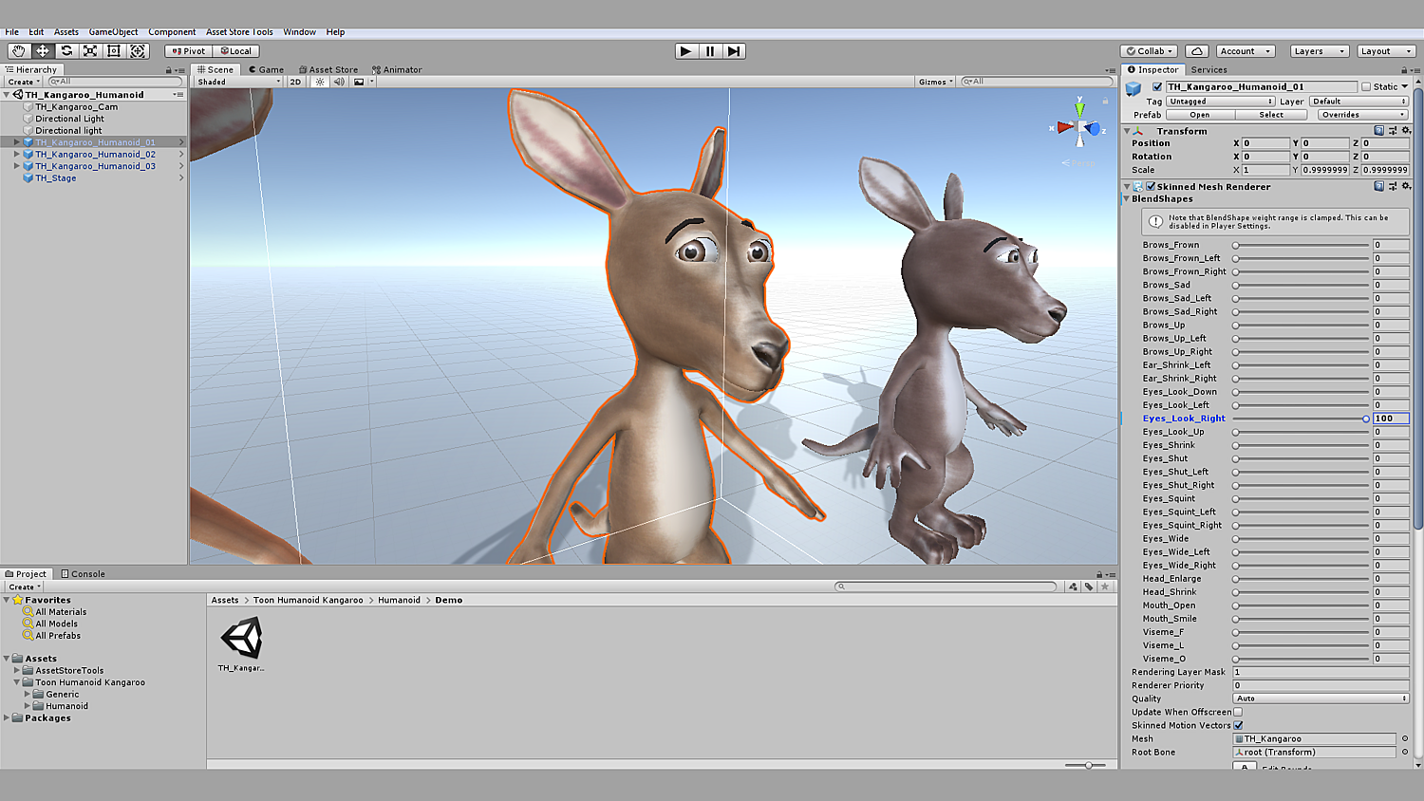The height and width of the screenshot is (801, 1424).
Task: Select the Rotate tool
Action: click(x=66, y=51)
